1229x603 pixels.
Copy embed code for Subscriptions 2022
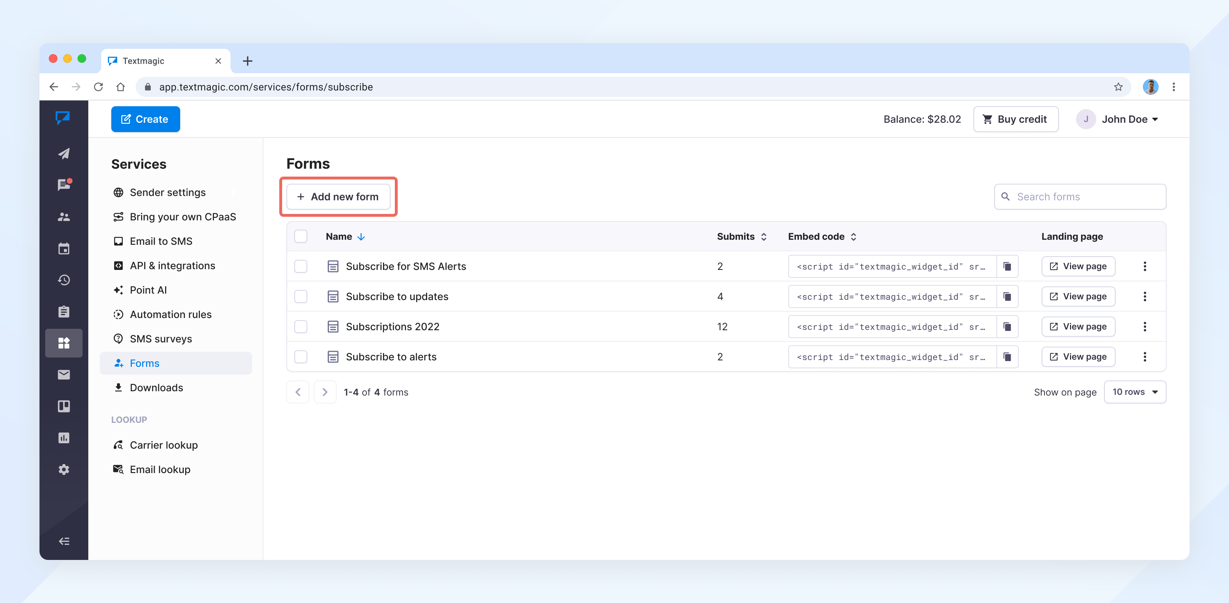[1007, 327]
